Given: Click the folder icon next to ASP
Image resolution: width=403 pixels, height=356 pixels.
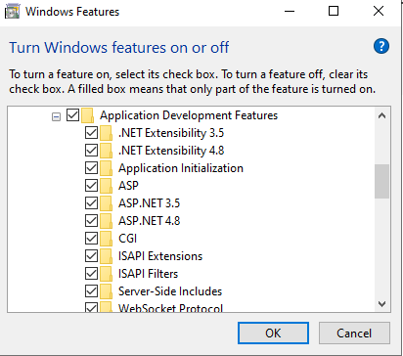Looking at the screenshot, I should [x=106, y=186].
